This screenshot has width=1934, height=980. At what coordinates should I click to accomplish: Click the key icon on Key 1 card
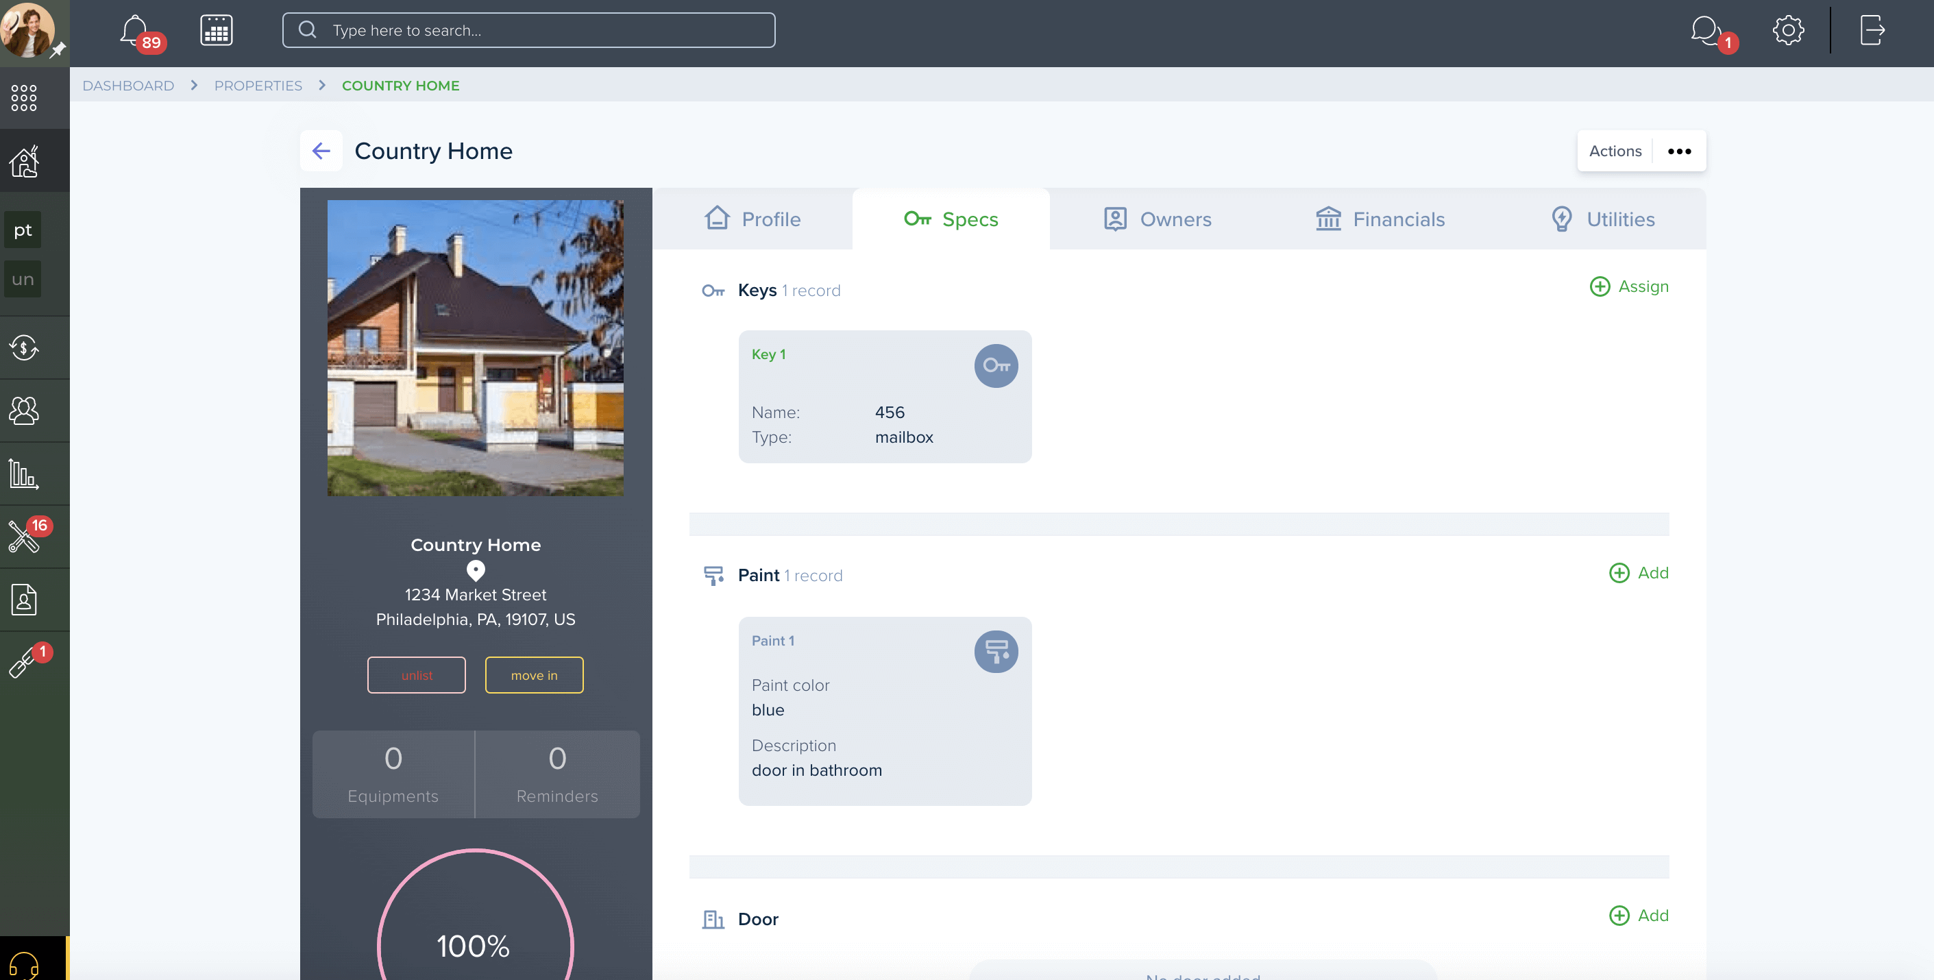996,366
